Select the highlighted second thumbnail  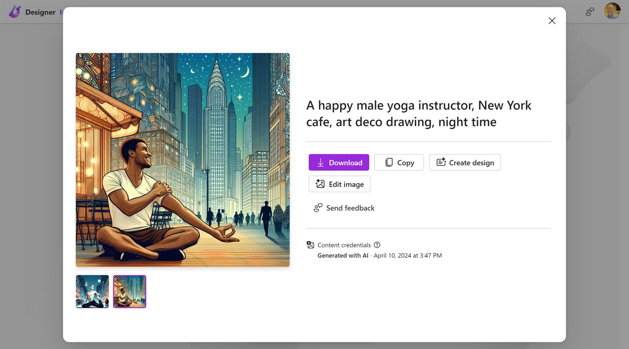tap(130, 291)
